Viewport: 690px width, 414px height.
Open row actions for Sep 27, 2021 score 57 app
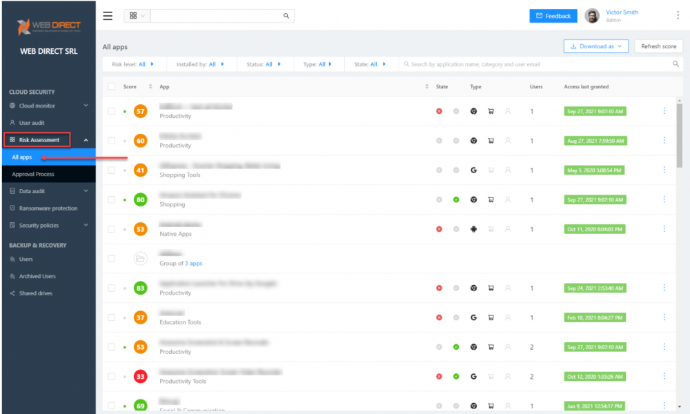coord(664,111)
